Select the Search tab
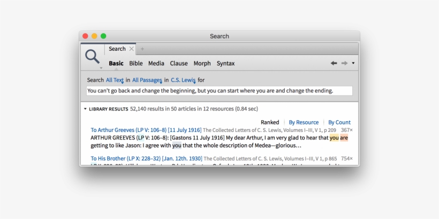This screenshot has height=219, width=439. (117, 49)
